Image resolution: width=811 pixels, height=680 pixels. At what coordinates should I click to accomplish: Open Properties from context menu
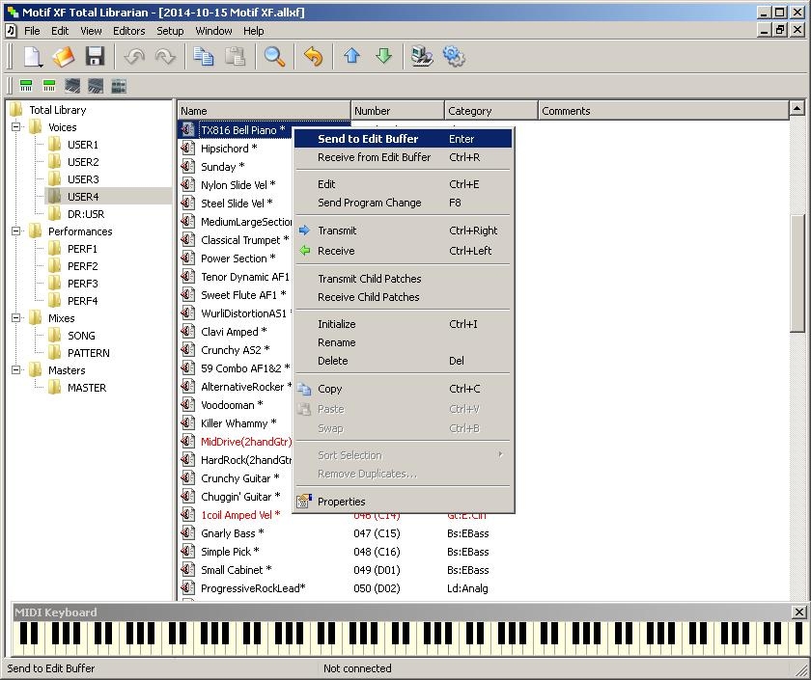pyautogui.click(x=403, y=502)
